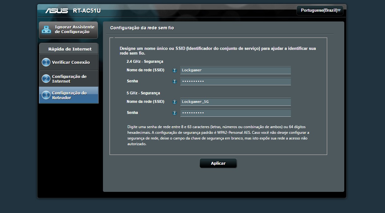Click the 5 GHz password input field
This screenshot has width=385, height=213.
coord(235,113)
